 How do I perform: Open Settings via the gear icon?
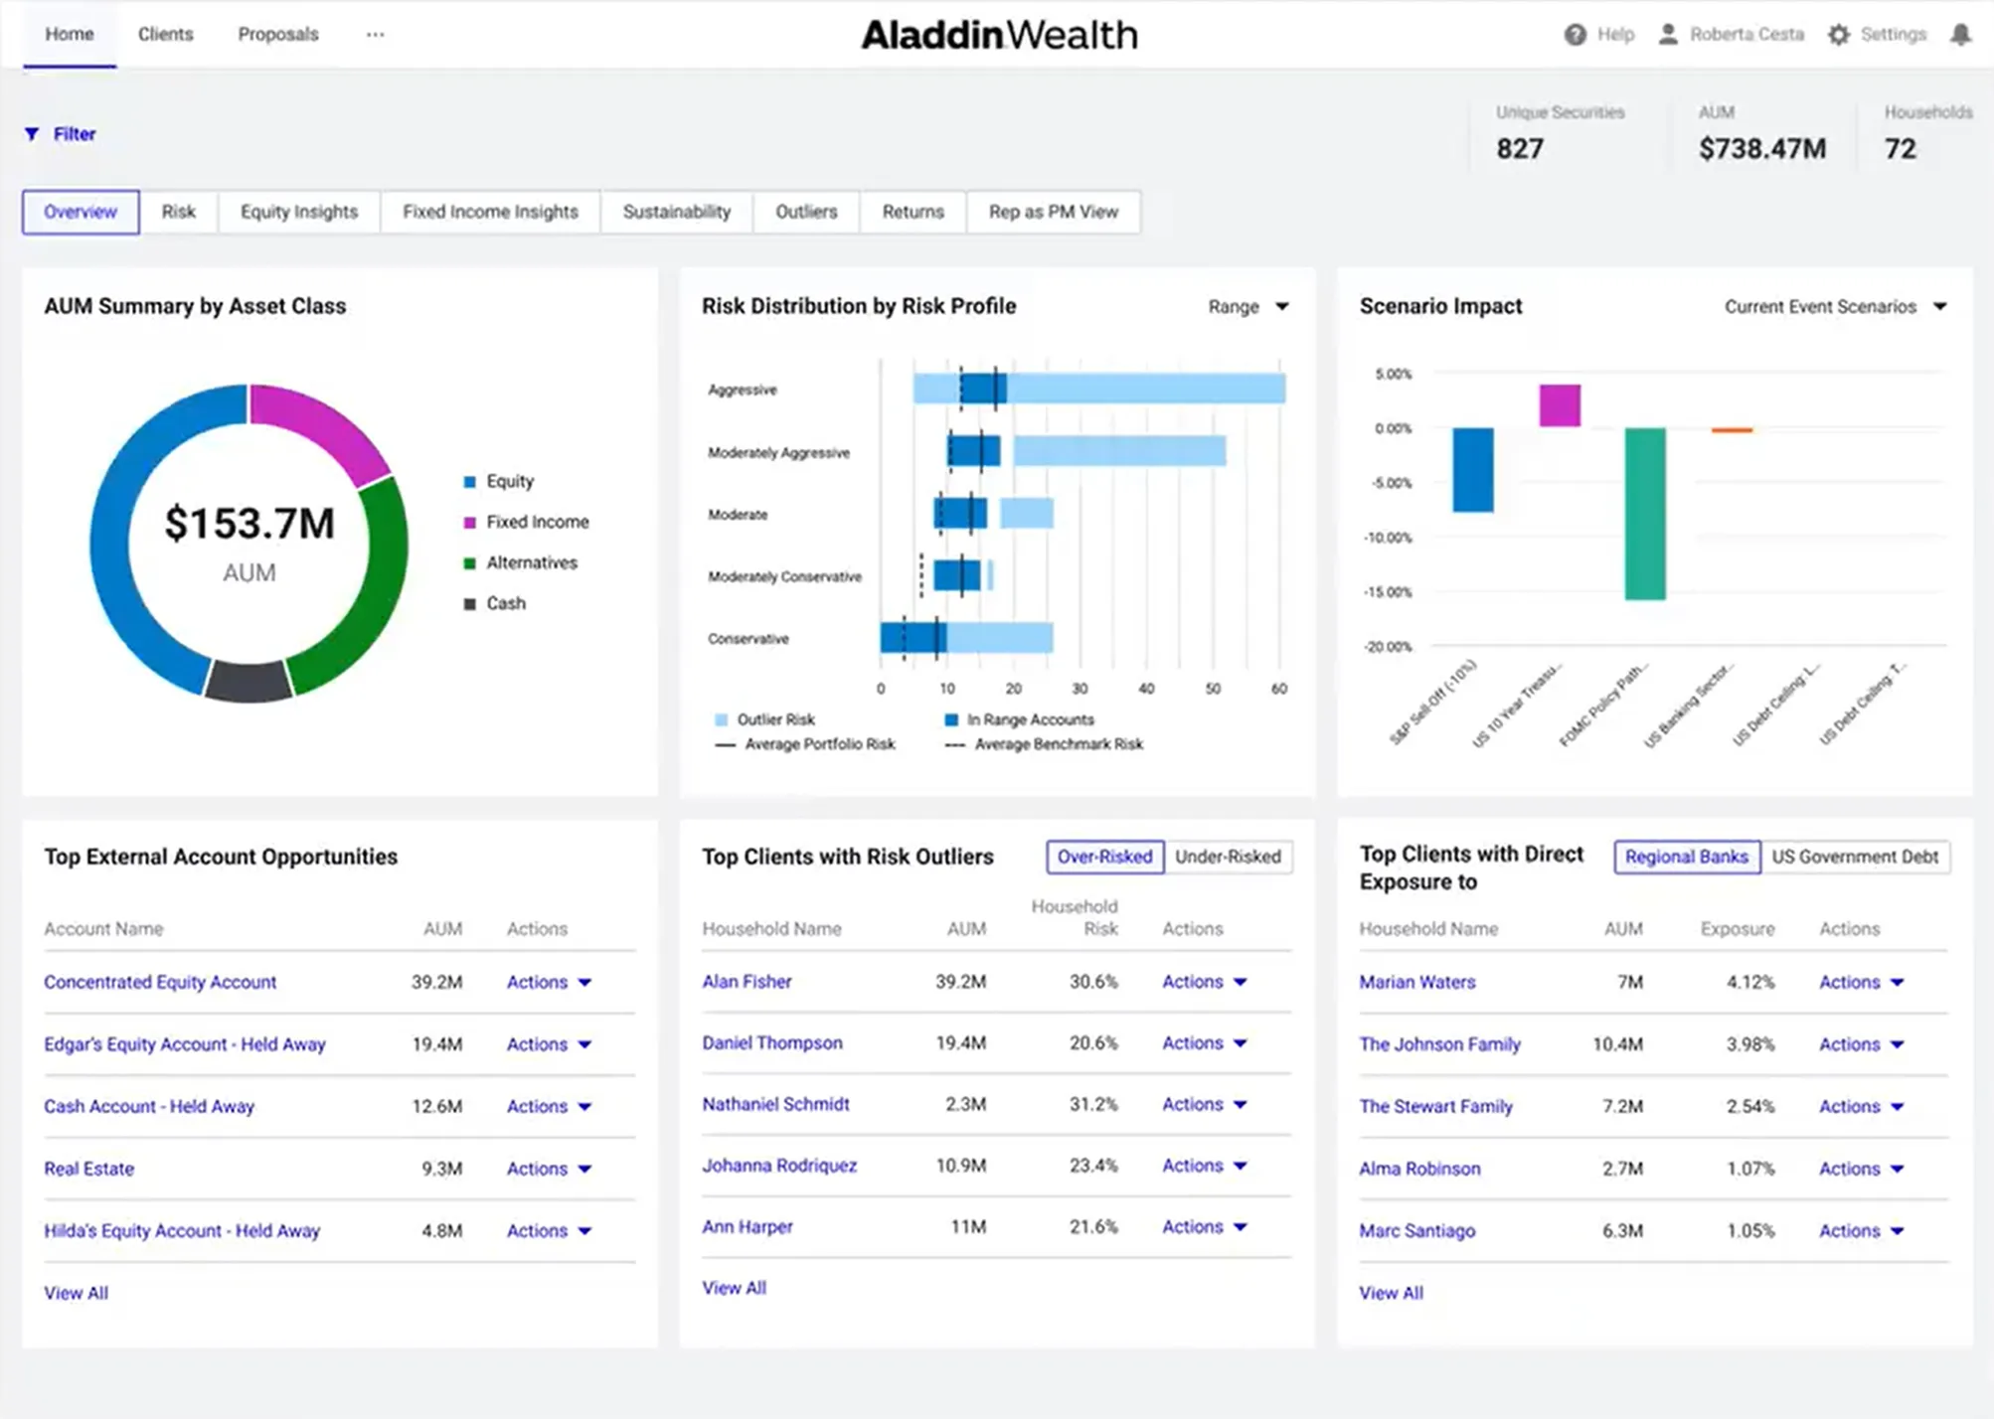pos(1838,33)
